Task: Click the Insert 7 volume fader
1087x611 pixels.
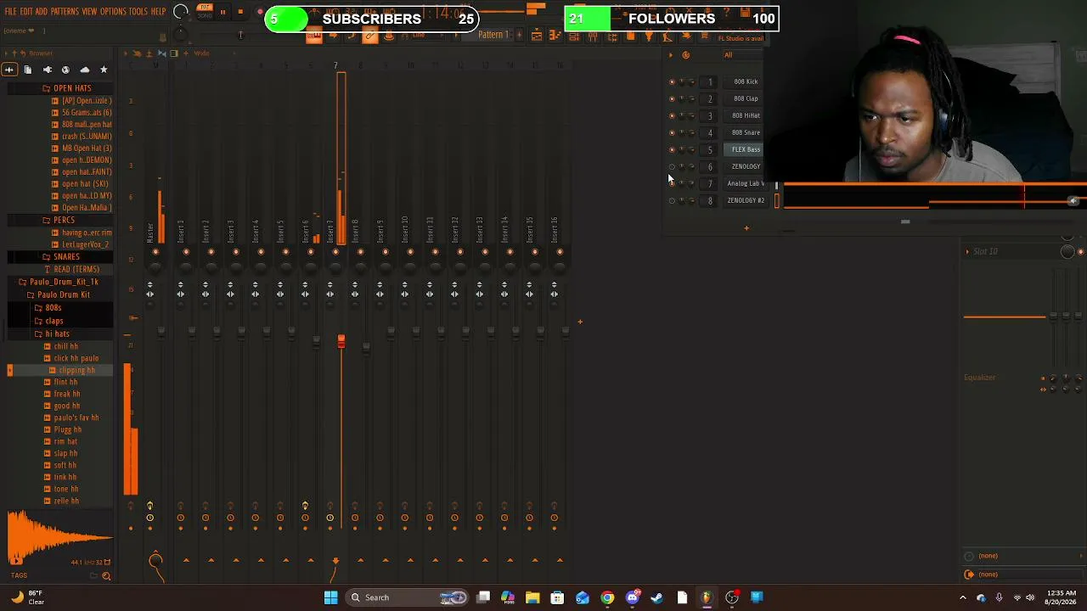Action: (x=341, y=341)
